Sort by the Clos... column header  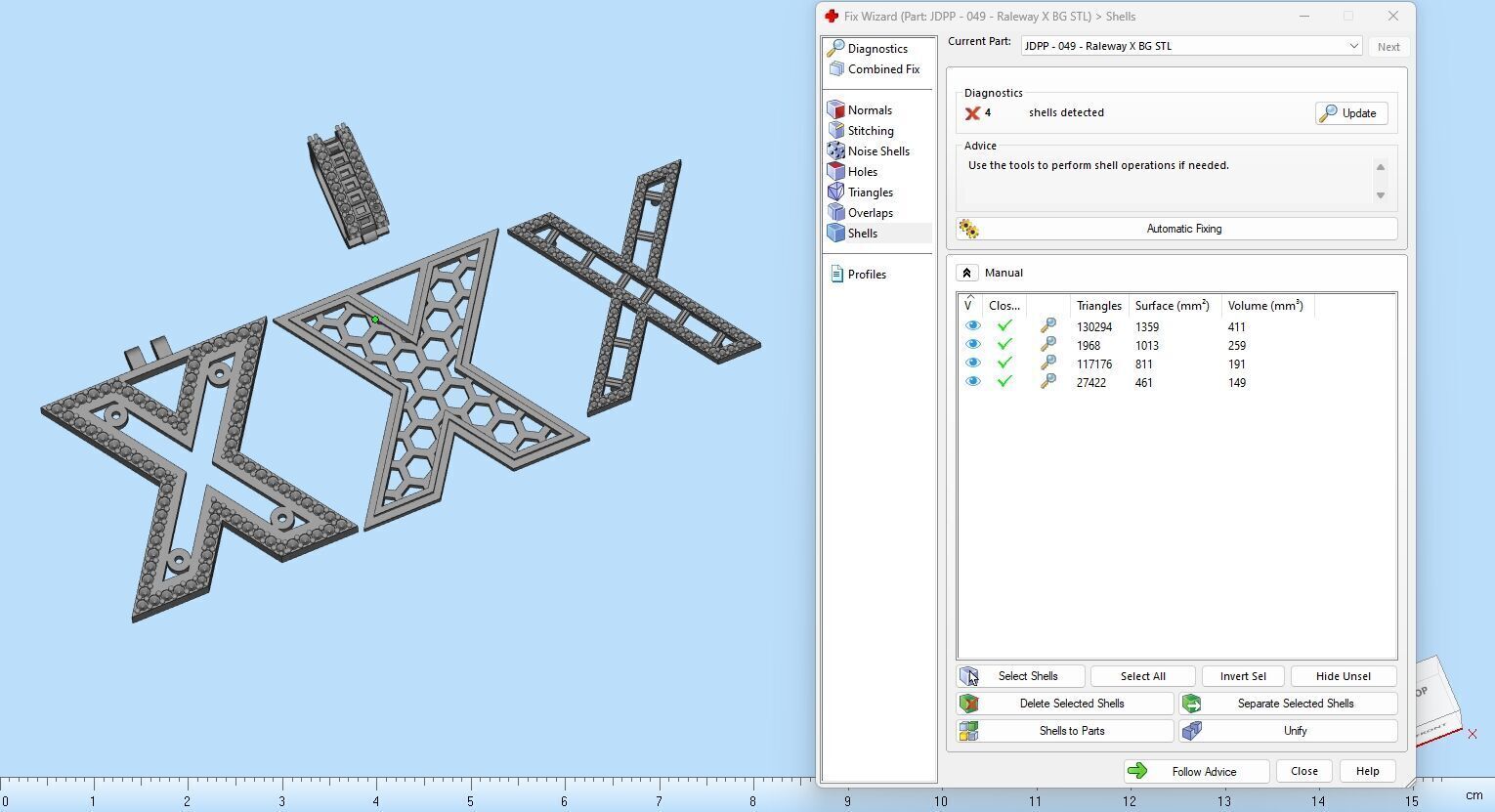[x=1004, y=306]
